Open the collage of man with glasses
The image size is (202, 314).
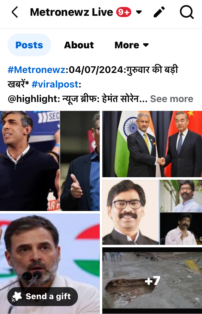tap(152, 212)
